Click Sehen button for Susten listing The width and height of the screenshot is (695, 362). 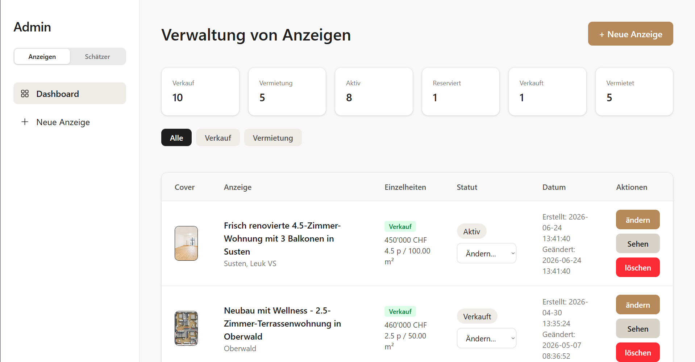click(638, 243)
